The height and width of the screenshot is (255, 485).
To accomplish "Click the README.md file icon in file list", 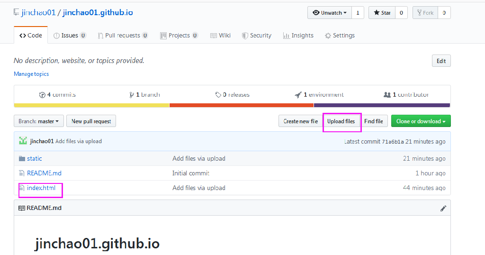I will click(x=21, y=173).
